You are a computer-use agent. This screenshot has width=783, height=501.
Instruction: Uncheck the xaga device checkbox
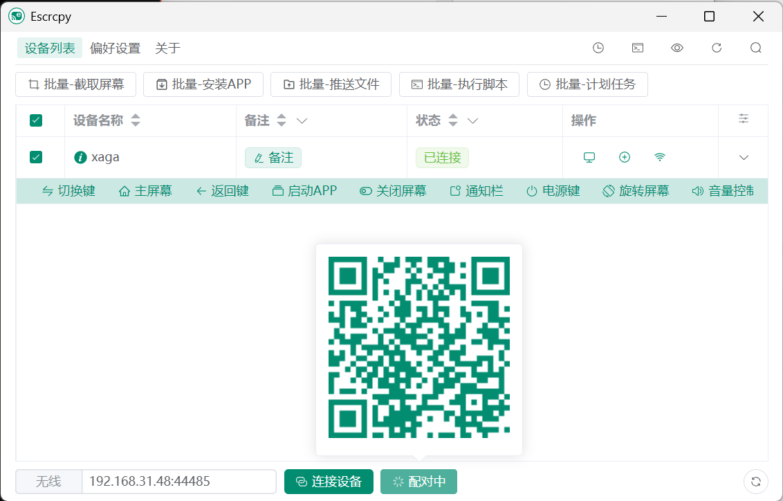pyautogui.click(x=36, y=157)
